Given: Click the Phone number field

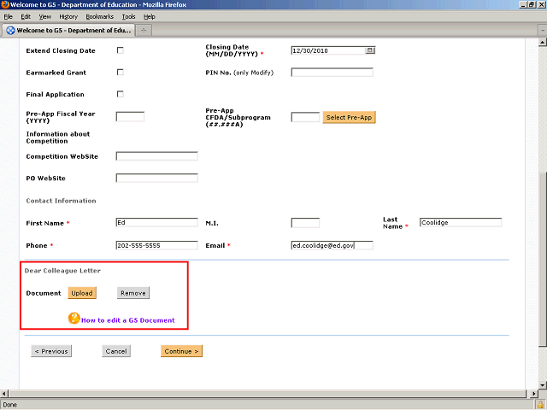Looking at the screenshot, I should point(157,245).
